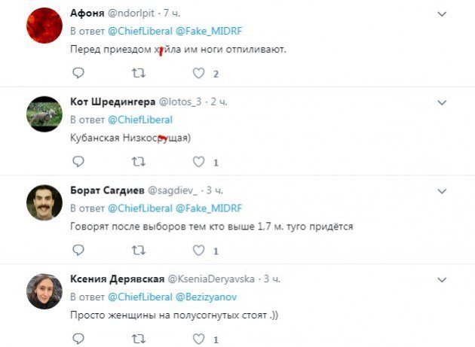Reply to Ксения Дерявская's tweet
This screenshot has height=347, width=475.
tap(78, 339)
